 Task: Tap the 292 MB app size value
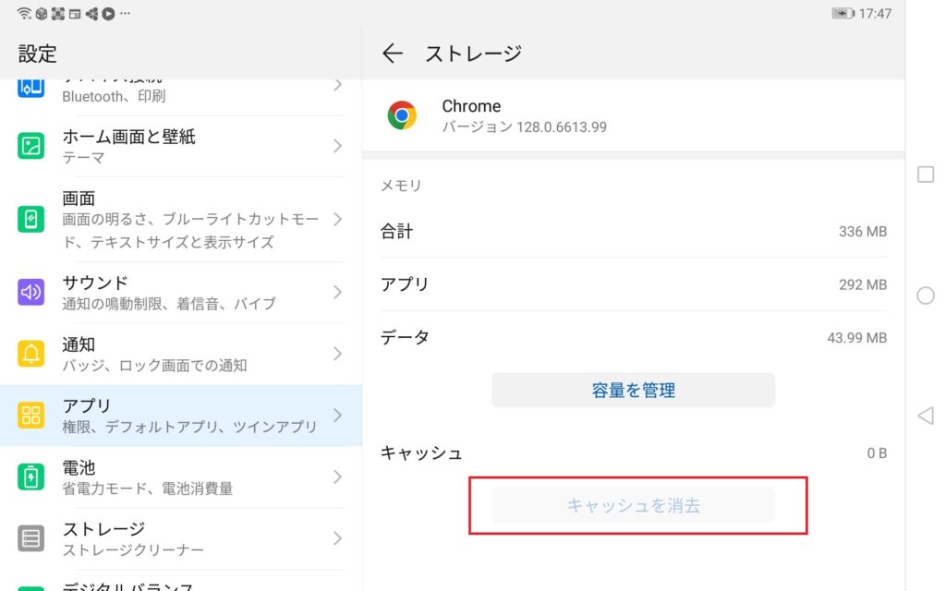[x=862, y=284]
